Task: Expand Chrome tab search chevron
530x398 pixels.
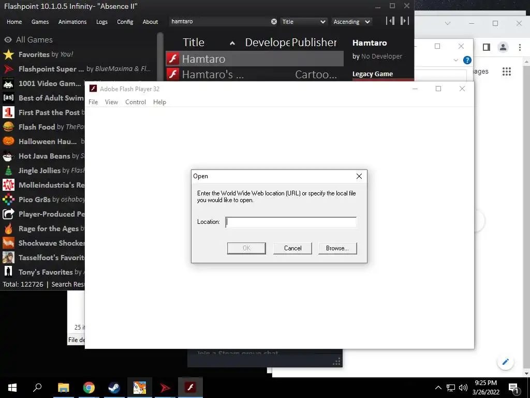Action: 448,23
